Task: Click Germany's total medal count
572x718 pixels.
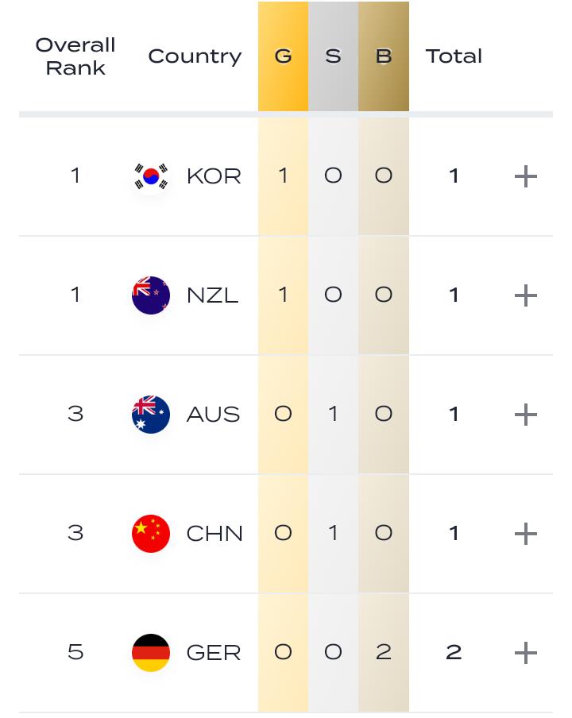Action: (x=454, y=653)
